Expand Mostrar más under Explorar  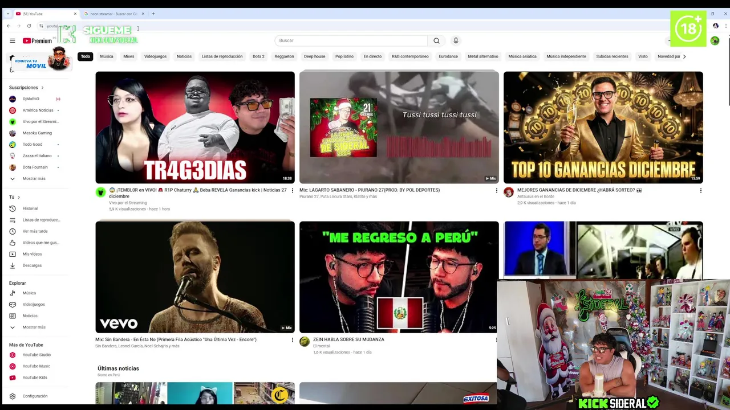coord(34,327)
